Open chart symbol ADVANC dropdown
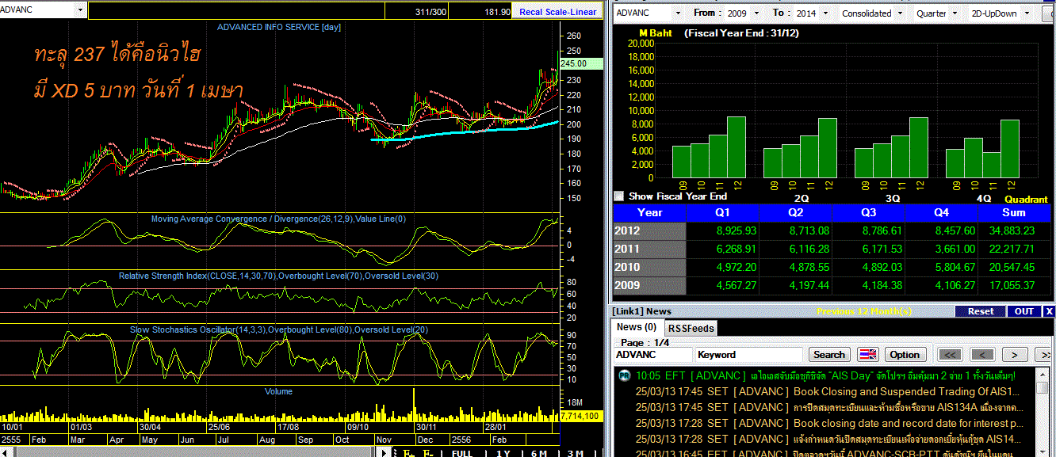 tap(81, 11)
